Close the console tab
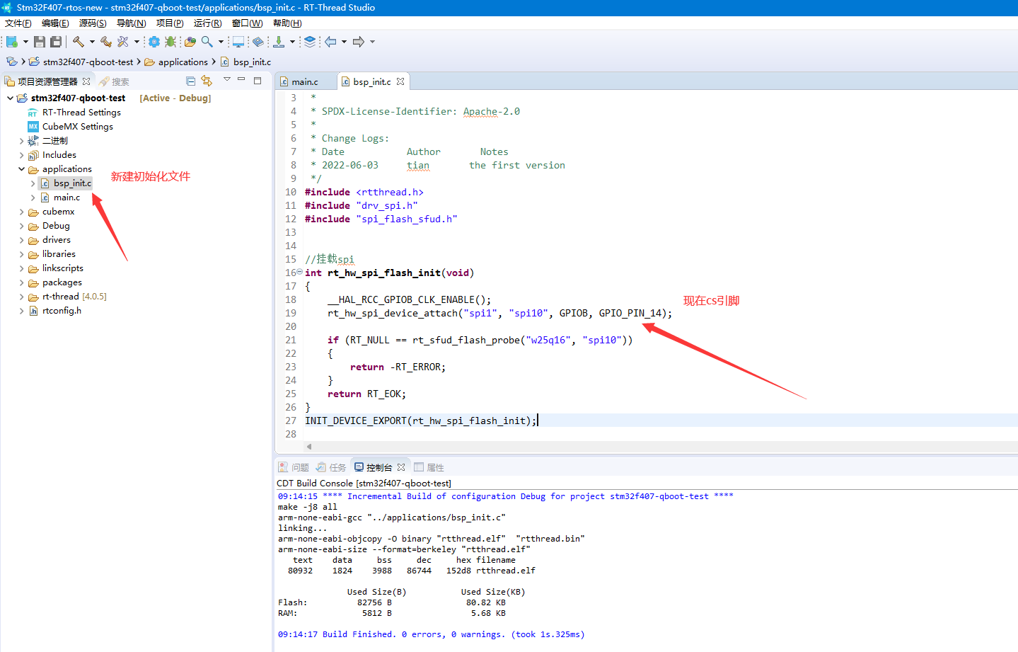 [401, 467]
